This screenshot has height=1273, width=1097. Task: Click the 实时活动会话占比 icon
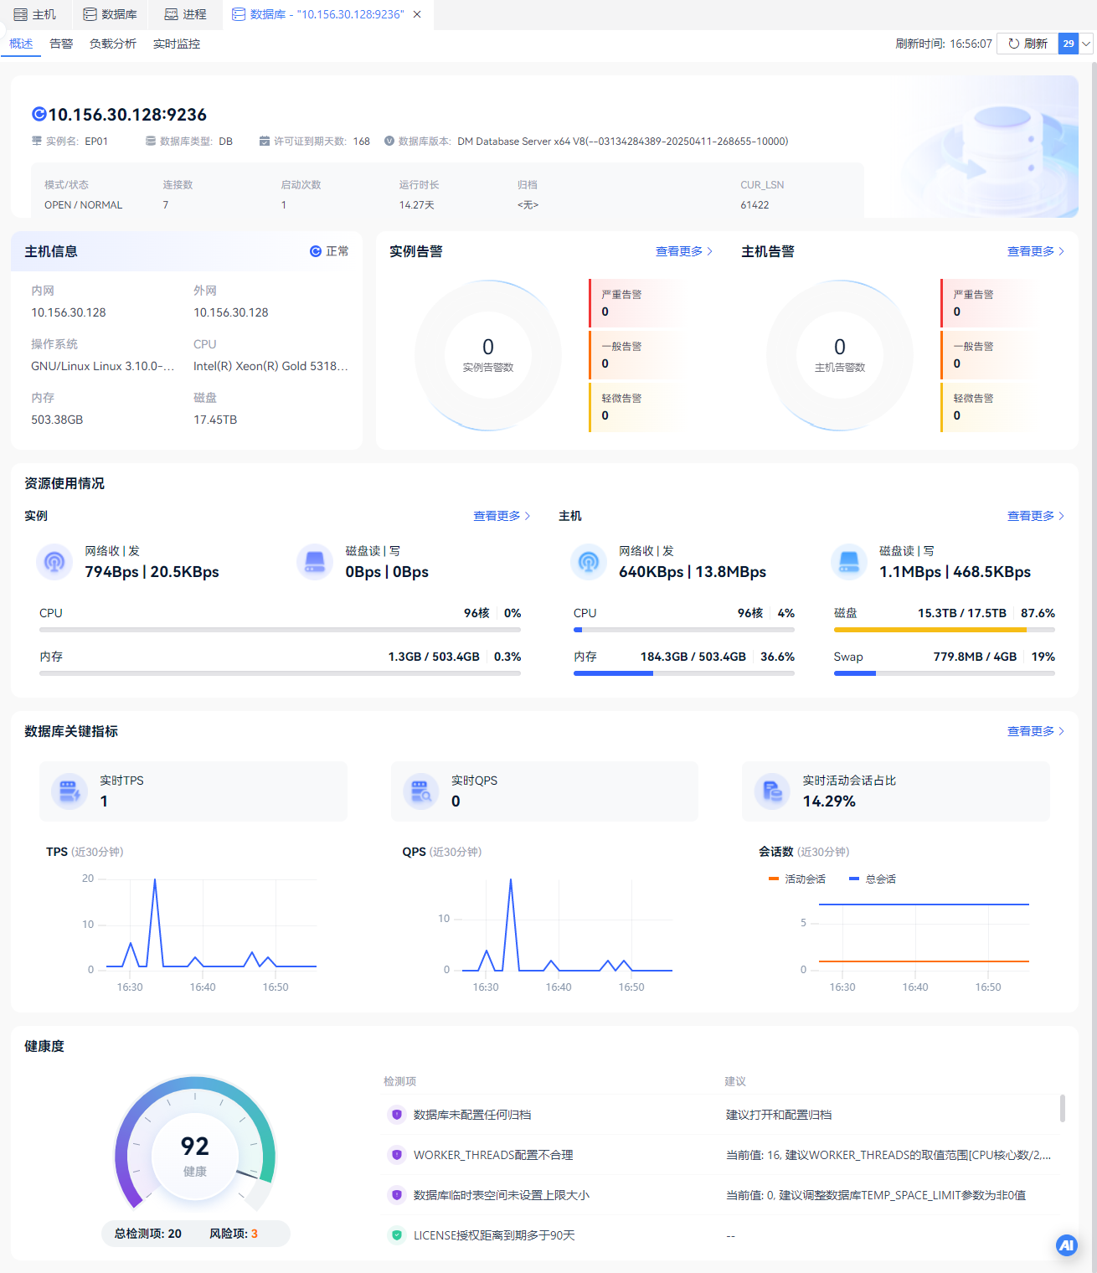point(772,791)
